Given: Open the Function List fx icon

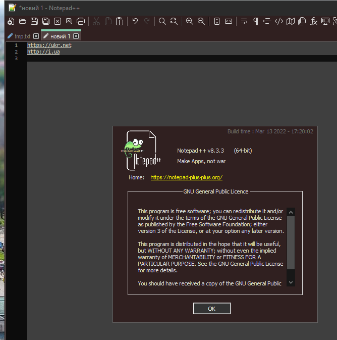Looking at the screenshot, I should 314,21.
